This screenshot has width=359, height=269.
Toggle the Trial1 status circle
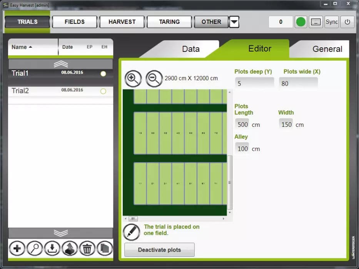pyautogui.click(x=103, y=74)
